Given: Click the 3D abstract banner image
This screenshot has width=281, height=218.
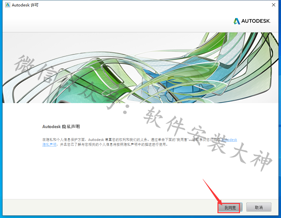Looking at the screenshot, I should 140,68.
